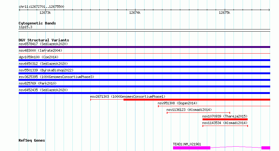Viewport: 279px width, 151px height.
Task: Click the 12674k ruler label
Action: [x=135, y=13]
